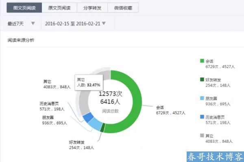Click the 12573次 total in chart center

click(x=110, y=94)
